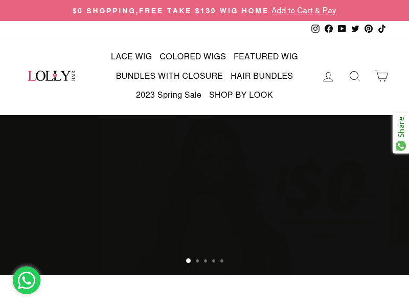Click the account login icon
The width and height of the screenshot is (409, 307).
(328, 76)
